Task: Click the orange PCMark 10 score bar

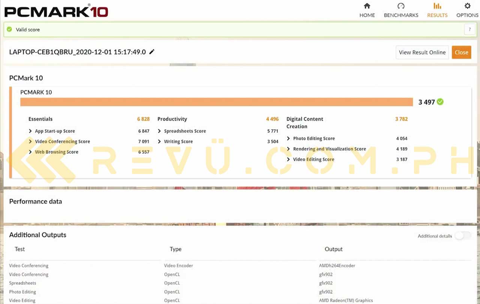Action: pyautogui.click(x=216, y=102)
